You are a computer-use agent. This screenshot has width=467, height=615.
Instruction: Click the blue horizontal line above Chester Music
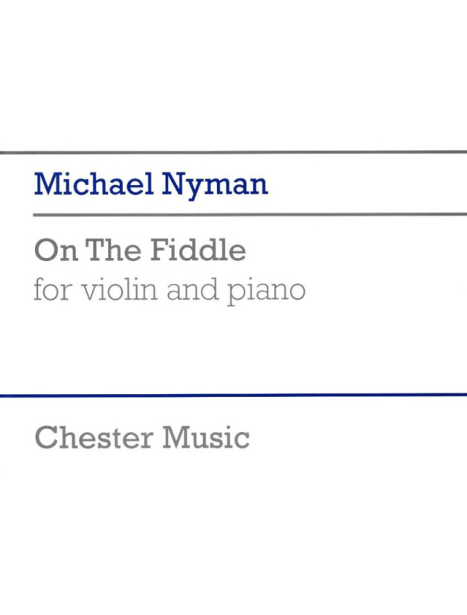233,395
